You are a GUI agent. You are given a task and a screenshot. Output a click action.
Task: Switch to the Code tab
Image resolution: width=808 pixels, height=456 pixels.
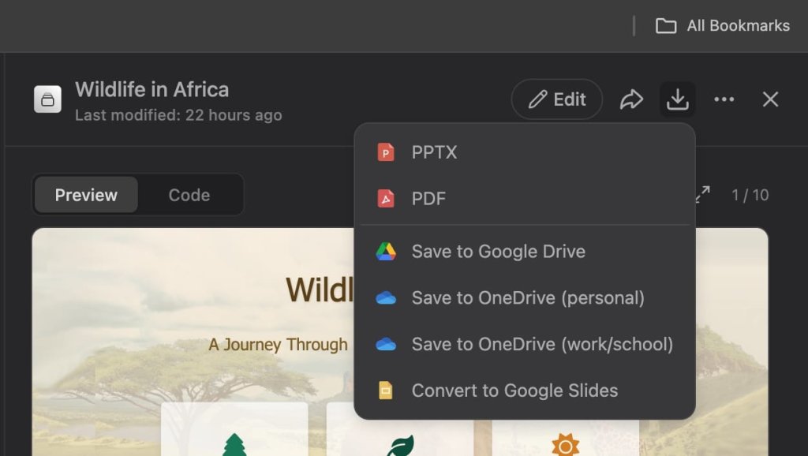click(x=189, y=195)
